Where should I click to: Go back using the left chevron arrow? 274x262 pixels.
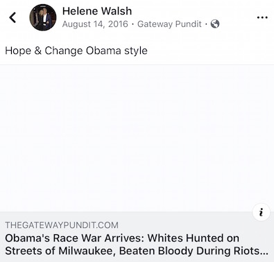tap(12, 17)
